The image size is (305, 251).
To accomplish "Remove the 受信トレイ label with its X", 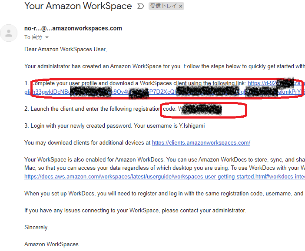I will coord(181,7).
